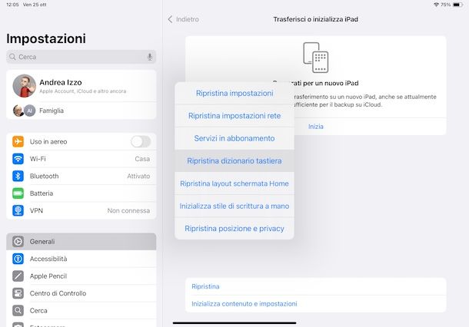Tap the Accessibilità icon
This screenshot has height=327, width=469.
(18, 259)
